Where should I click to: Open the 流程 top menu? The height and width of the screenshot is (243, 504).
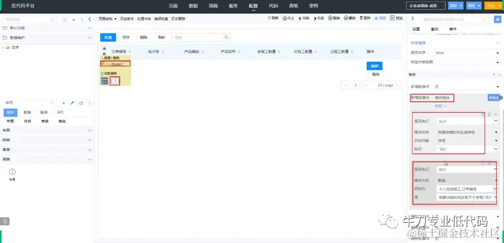pos(213,6)
